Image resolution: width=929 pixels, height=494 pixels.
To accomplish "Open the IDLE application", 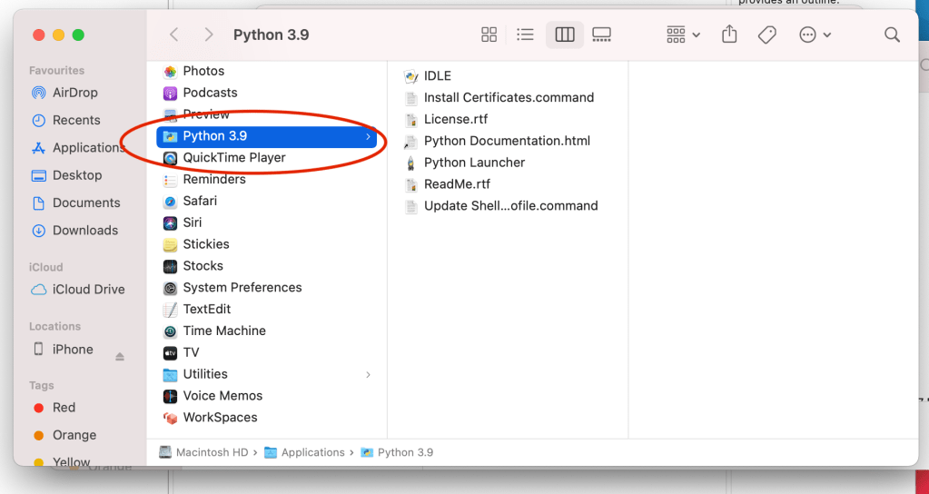I will (x=437, y=75).
